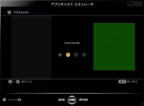Select the first pincode box with asterisk
The width and height of the screenshot is (144, 106).
coord(60,55)
